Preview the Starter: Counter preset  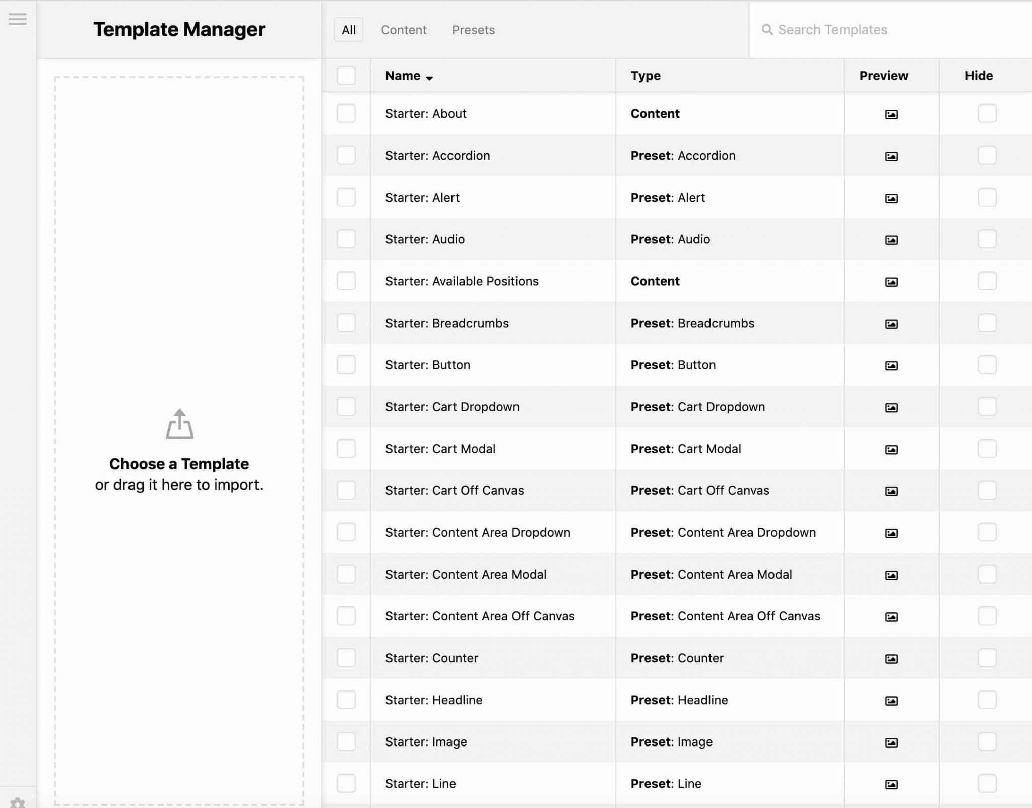tap(891, 658)
